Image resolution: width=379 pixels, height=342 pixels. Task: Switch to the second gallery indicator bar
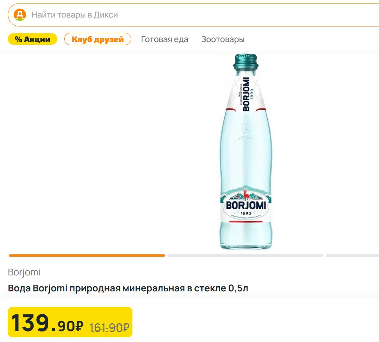245,256
